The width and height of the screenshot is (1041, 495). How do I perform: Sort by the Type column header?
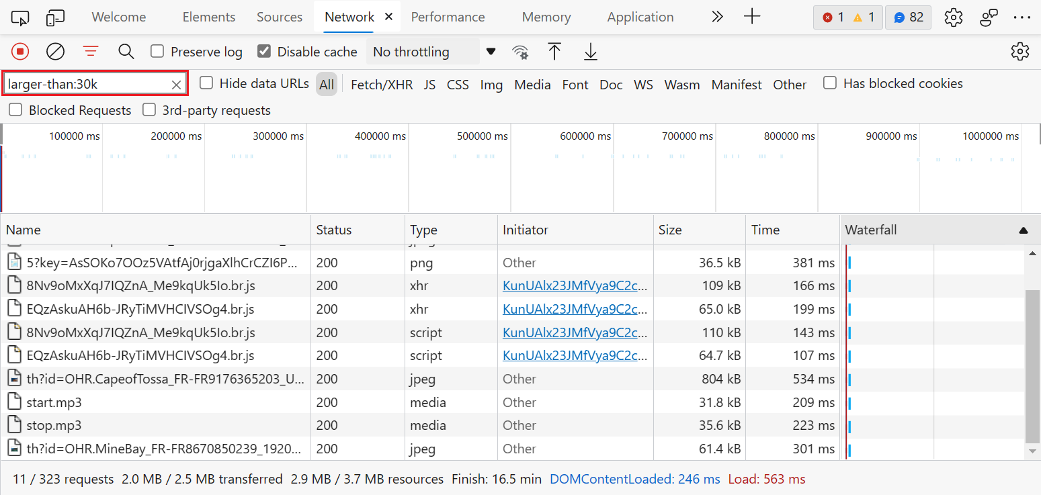click(452, 230)
